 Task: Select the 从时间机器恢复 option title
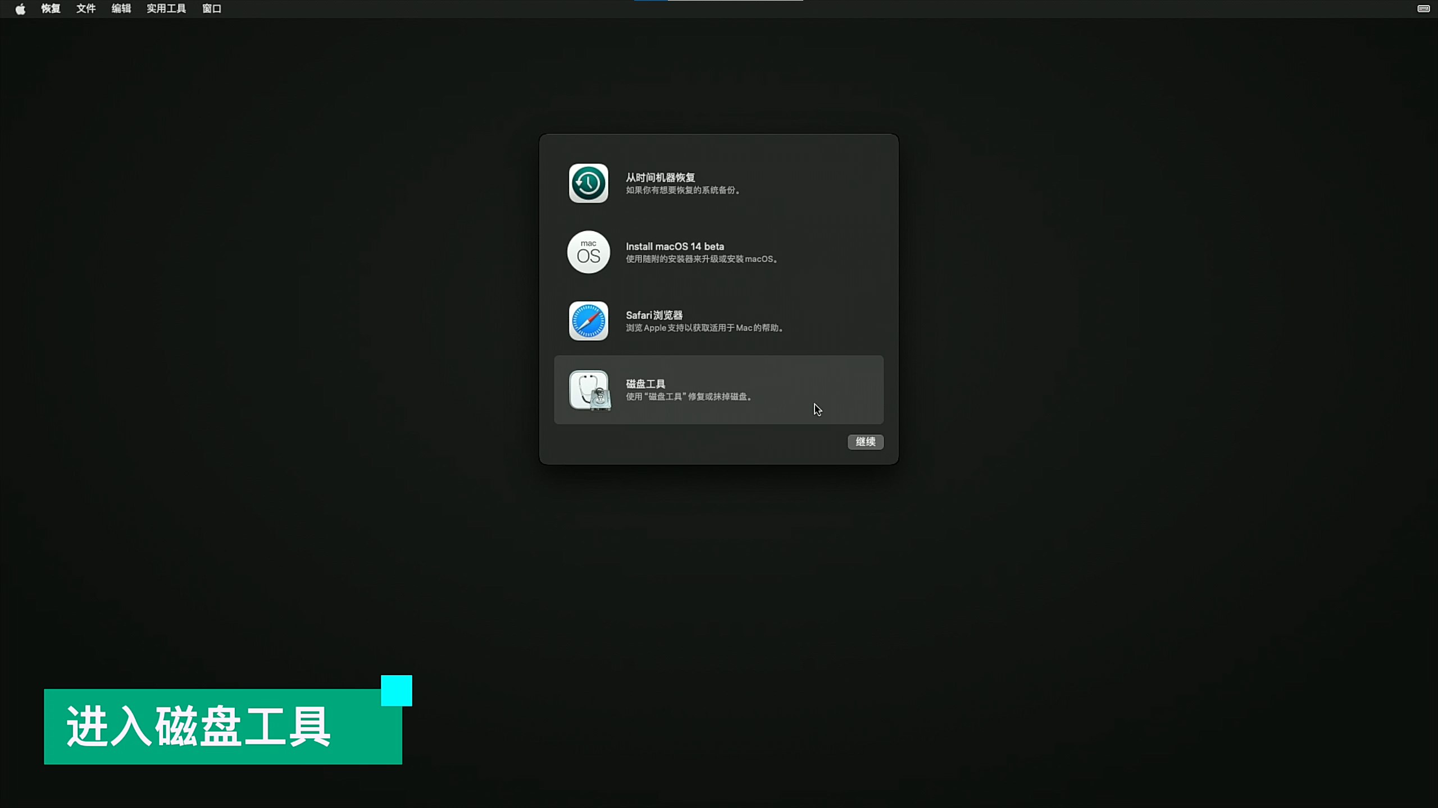click(660, 177)
